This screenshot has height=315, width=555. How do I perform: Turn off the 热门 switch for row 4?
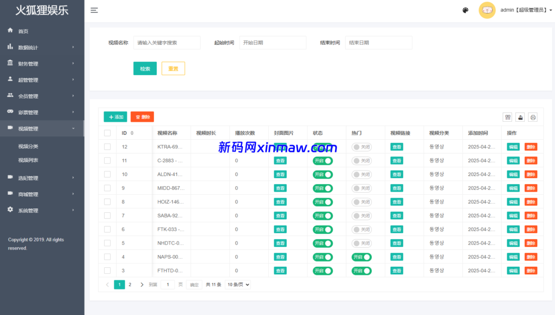pyautogui.click(x=362, y=257)
